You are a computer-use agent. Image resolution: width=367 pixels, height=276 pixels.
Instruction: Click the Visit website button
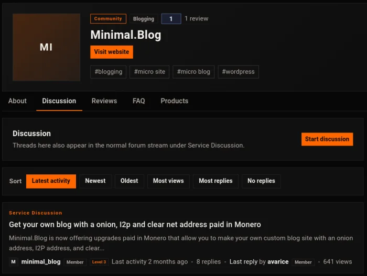click(112, 52)
